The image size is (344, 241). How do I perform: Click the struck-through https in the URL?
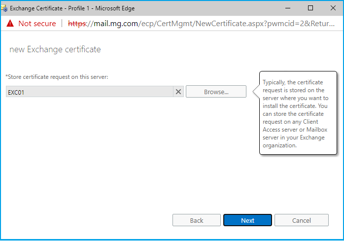click(x=77, y=23)
